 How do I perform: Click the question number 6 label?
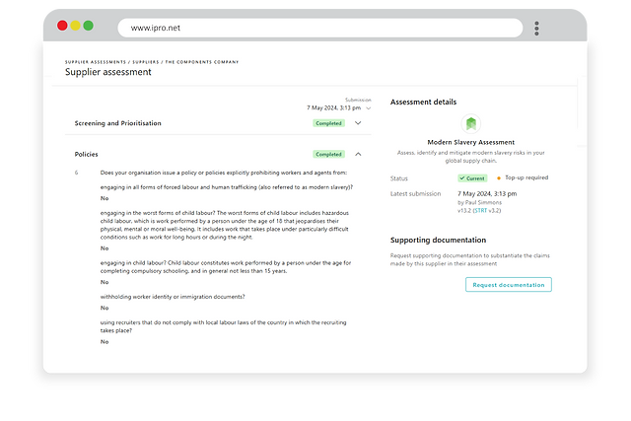77,173
